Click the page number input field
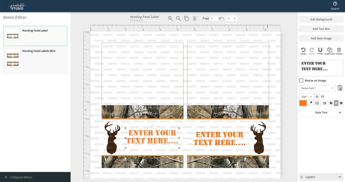 click(214, 19)
